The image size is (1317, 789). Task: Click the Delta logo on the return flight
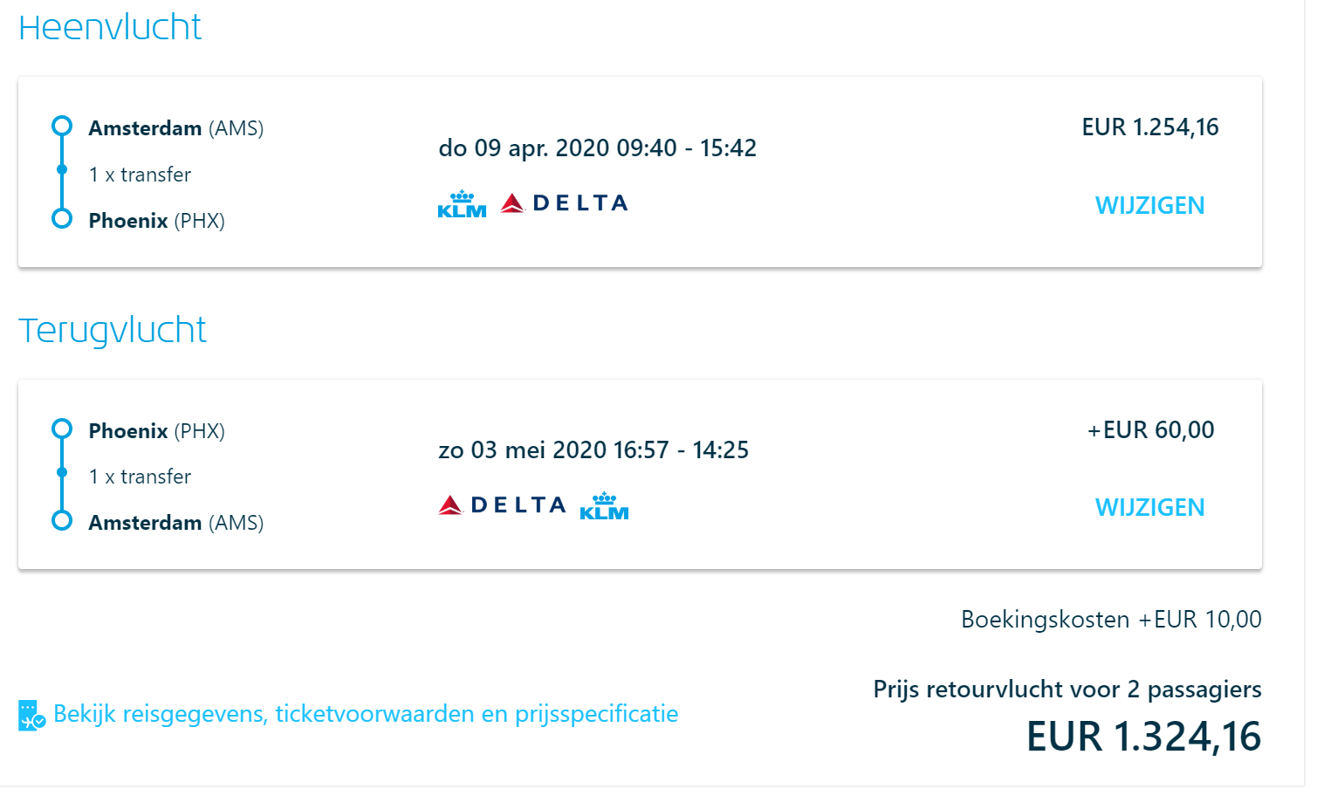[502, 505]
